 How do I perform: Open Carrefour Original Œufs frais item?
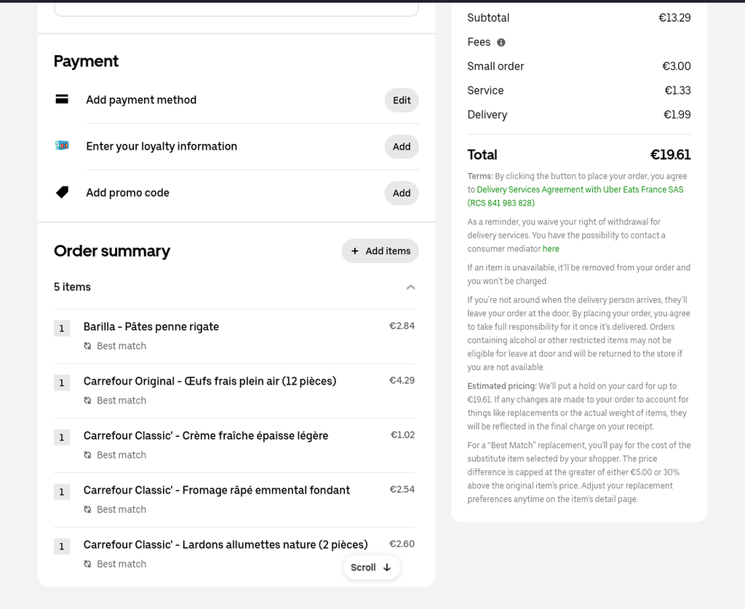pyautogui.click(x=210, y=381)
